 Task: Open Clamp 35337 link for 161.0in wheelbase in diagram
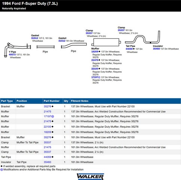tap(121, 30)
